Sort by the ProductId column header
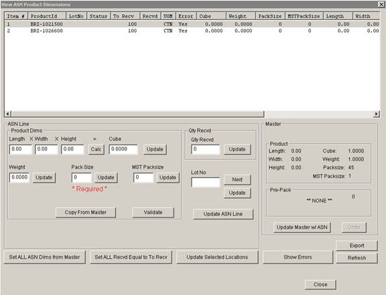Image resolution: width=386 pixels, height=295 pixels. 47,16
